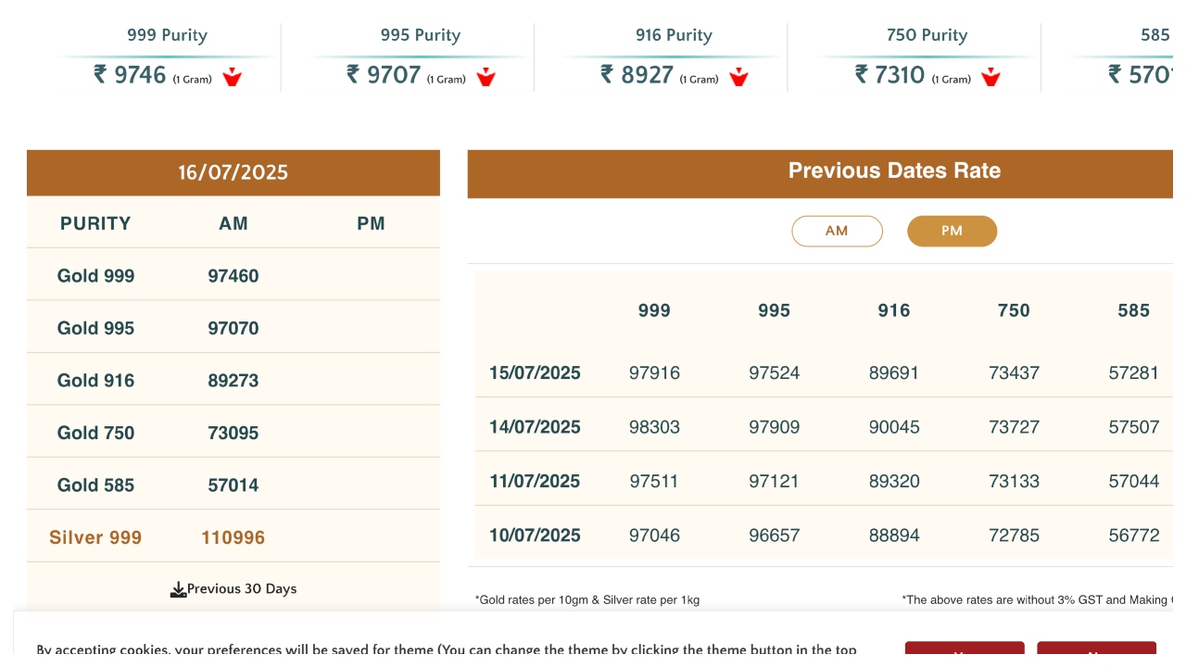
Task: Open the Previous 30 Days download link
Action: 242,589
